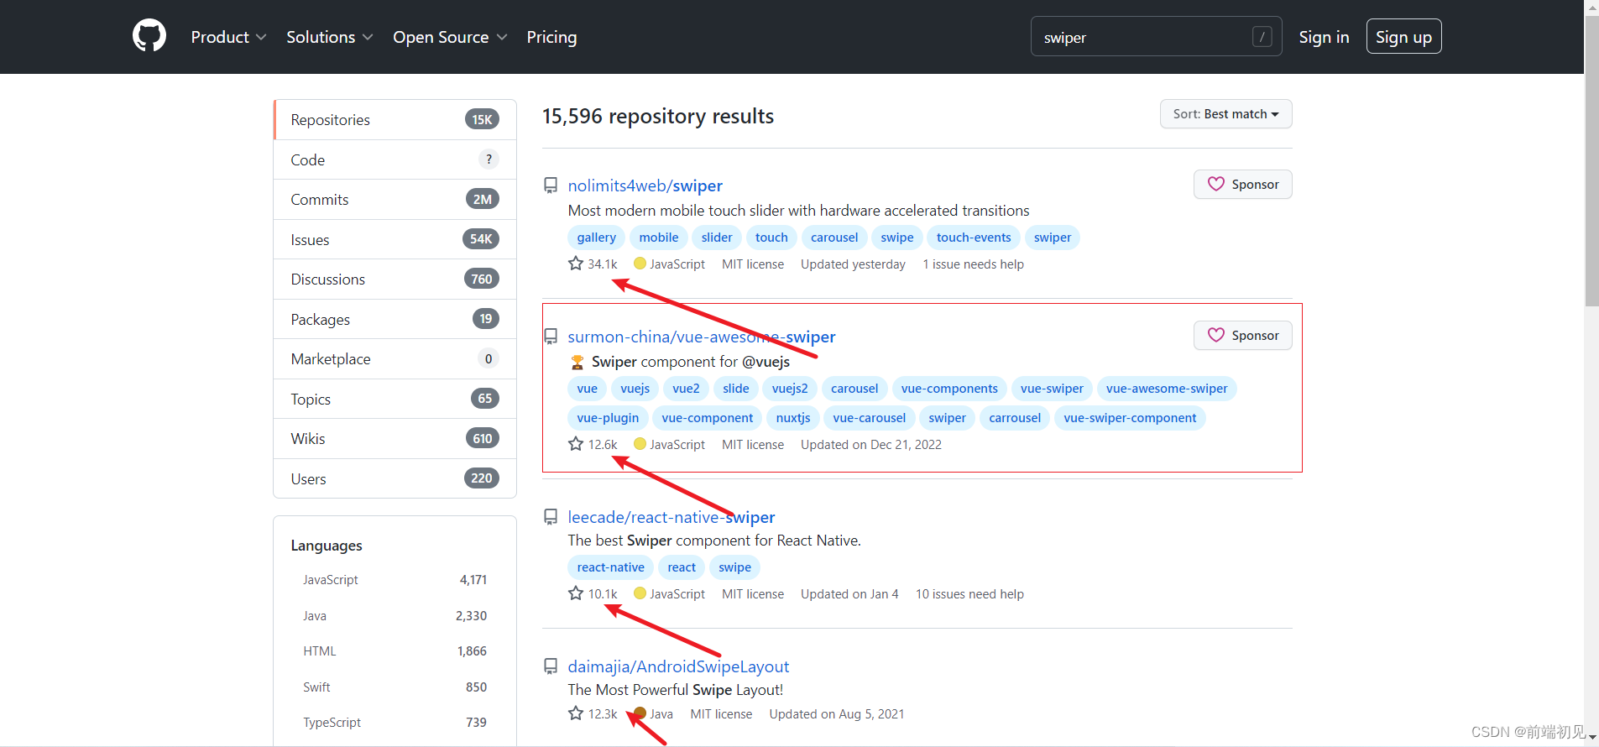Click the vue-swiper-component topic tag
This screenshot has height=747, width=1599.
click(x=1130, y=418)
